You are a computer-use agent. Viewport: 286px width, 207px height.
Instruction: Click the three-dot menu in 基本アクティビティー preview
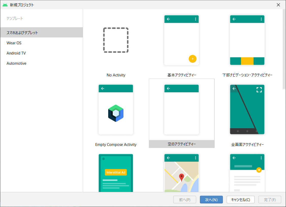tap(196, 19)
